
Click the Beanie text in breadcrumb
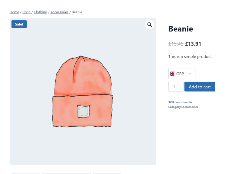(77, 12)
